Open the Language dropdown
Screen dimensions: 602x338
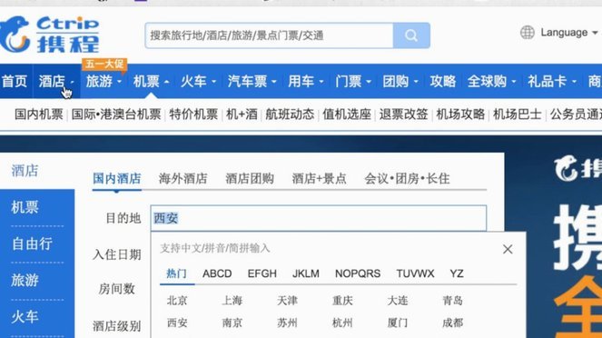pos(569,33)
